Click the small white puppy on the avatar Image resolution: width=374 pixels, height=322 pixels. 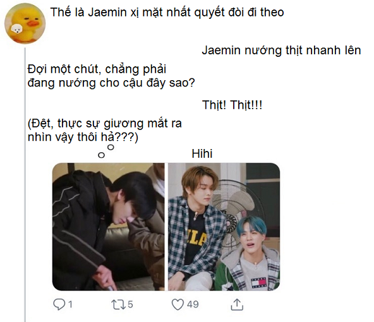[x=16, y=29]
